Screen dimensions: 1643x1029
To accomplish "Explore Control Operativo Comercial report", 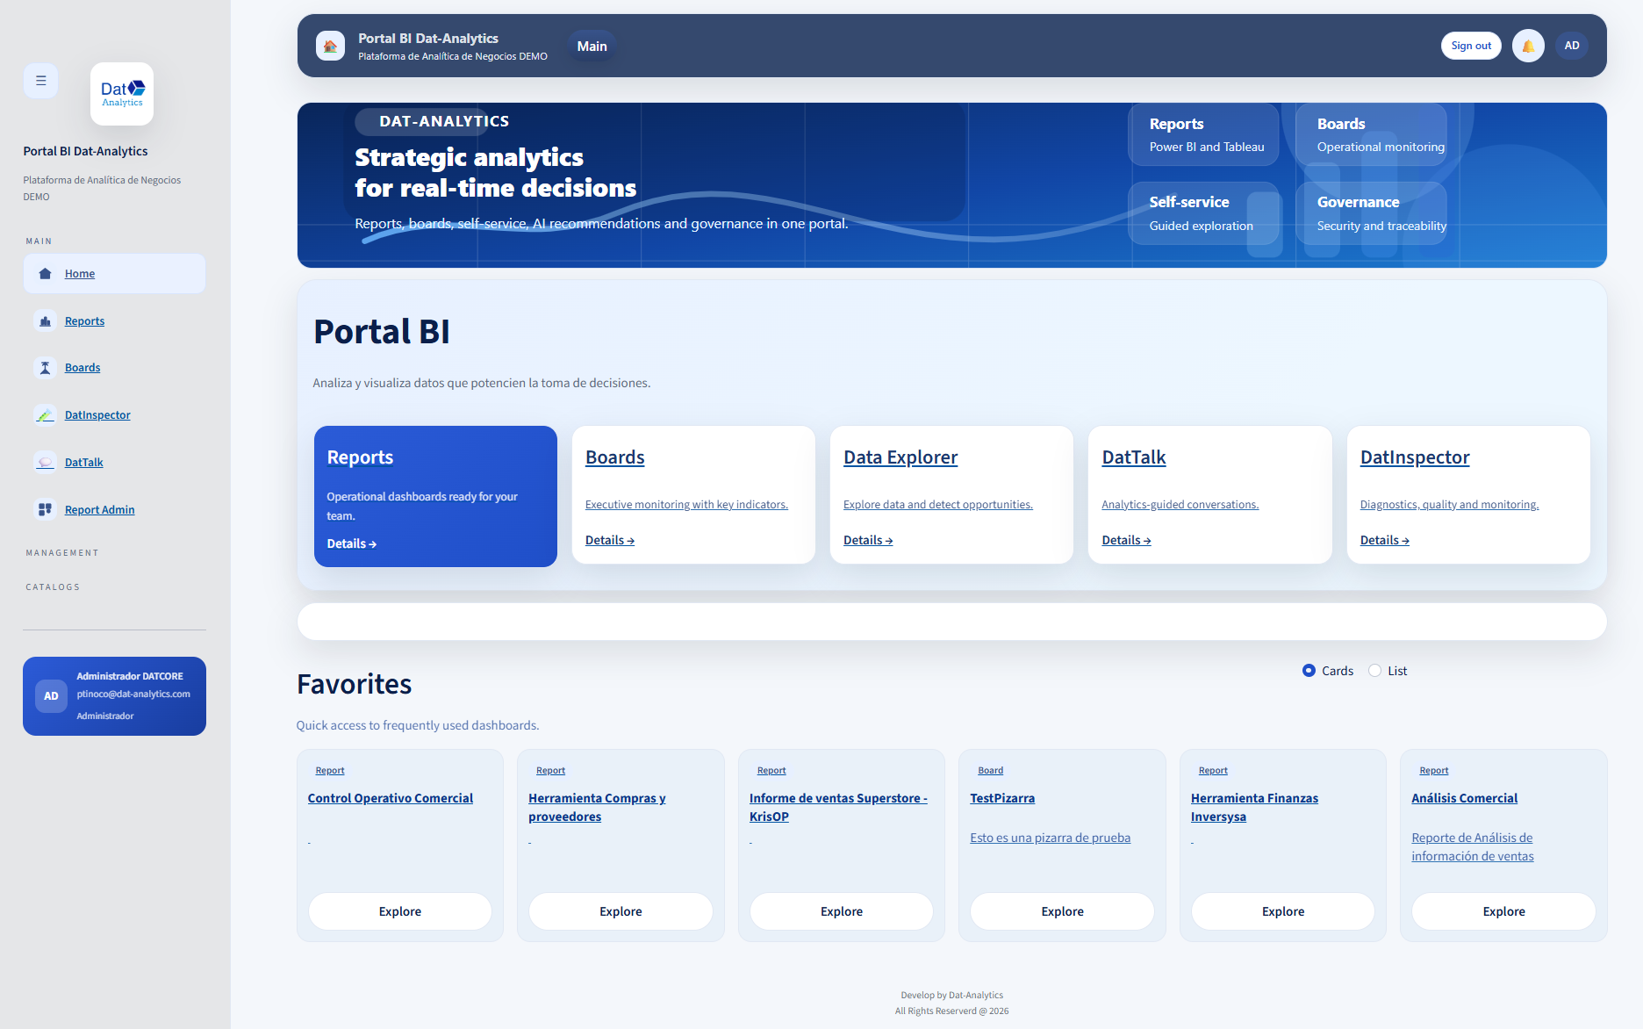I will tap(400, 912).
